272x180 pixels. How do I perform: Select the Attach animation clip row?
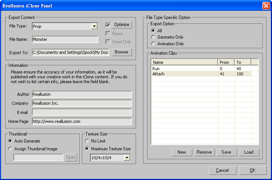(201, 74)
